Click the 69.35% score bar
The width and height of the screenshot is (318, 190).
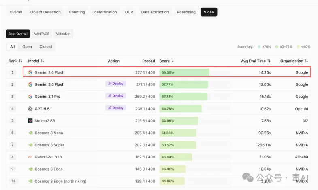(x=184, y=72)
